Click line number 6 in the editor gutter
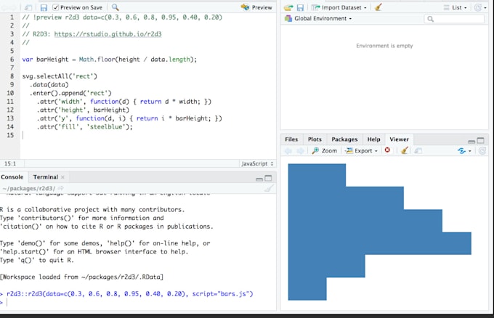Screen dimensions: 494x318 coord(12,60)
